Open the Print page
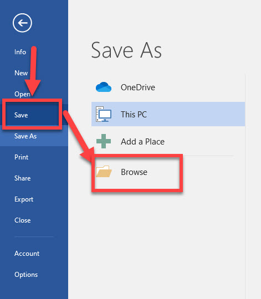The height and width of the screenshot is (299, 261). click(21, 157)
